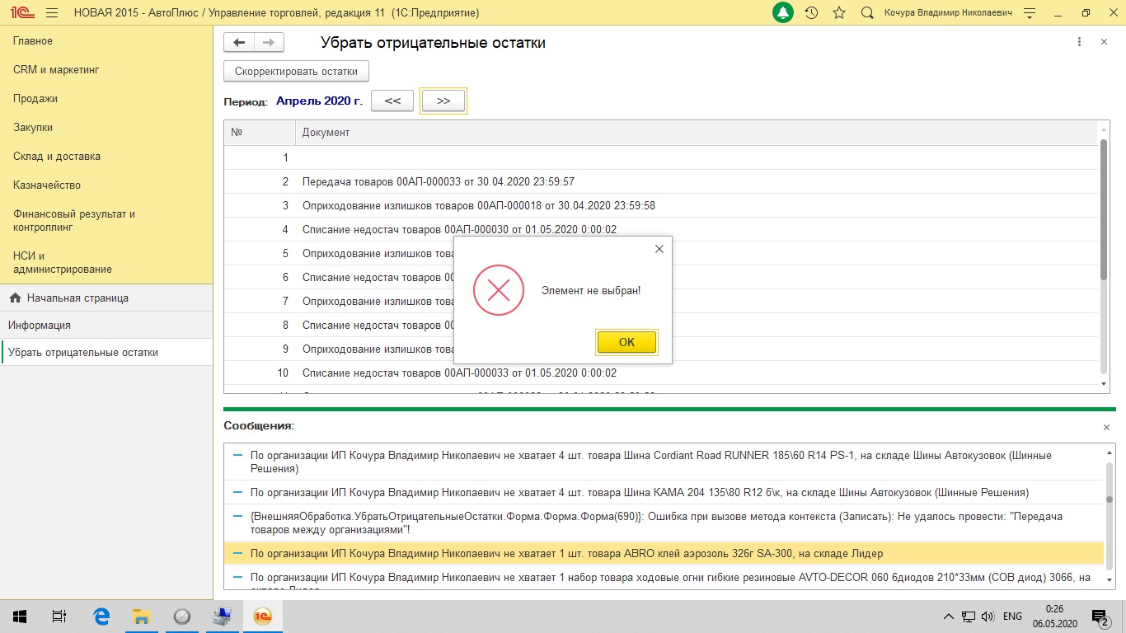Click the № column header
The width and height of the screenshot is (1126, 633).
(260, 133)
